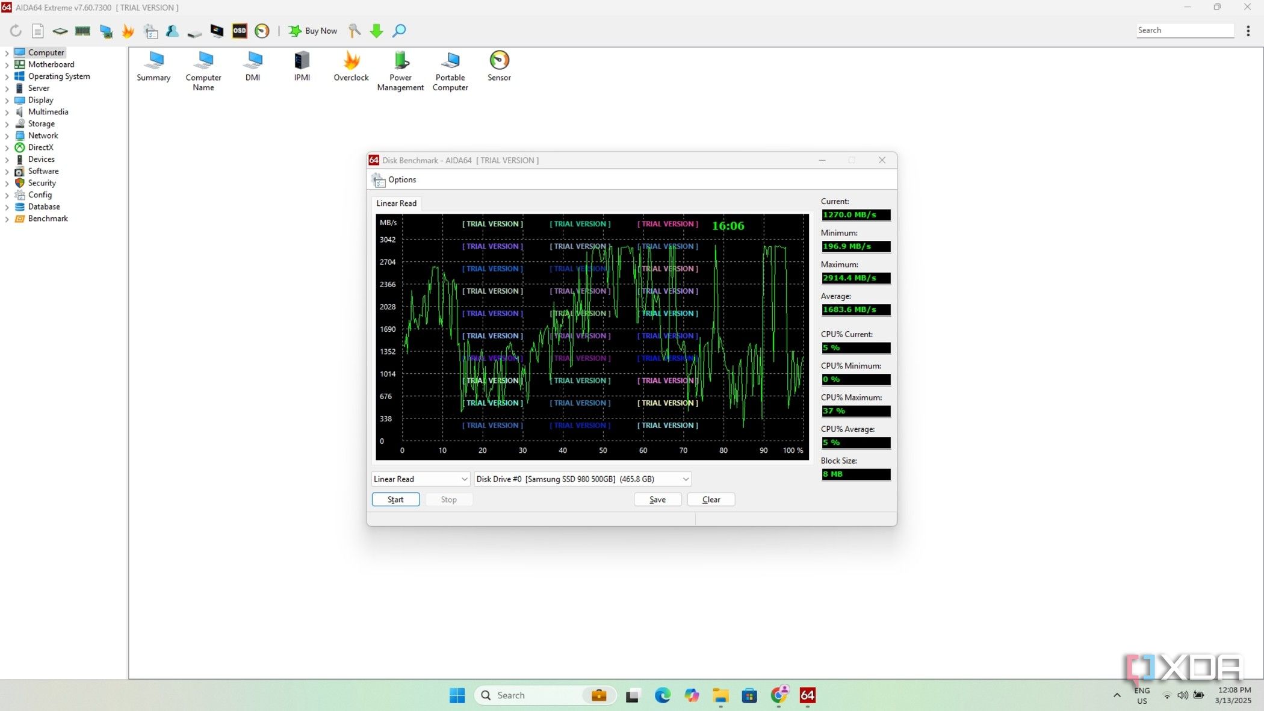
Task: Select Operating System in the tree
Action: [x=59, y=76]
